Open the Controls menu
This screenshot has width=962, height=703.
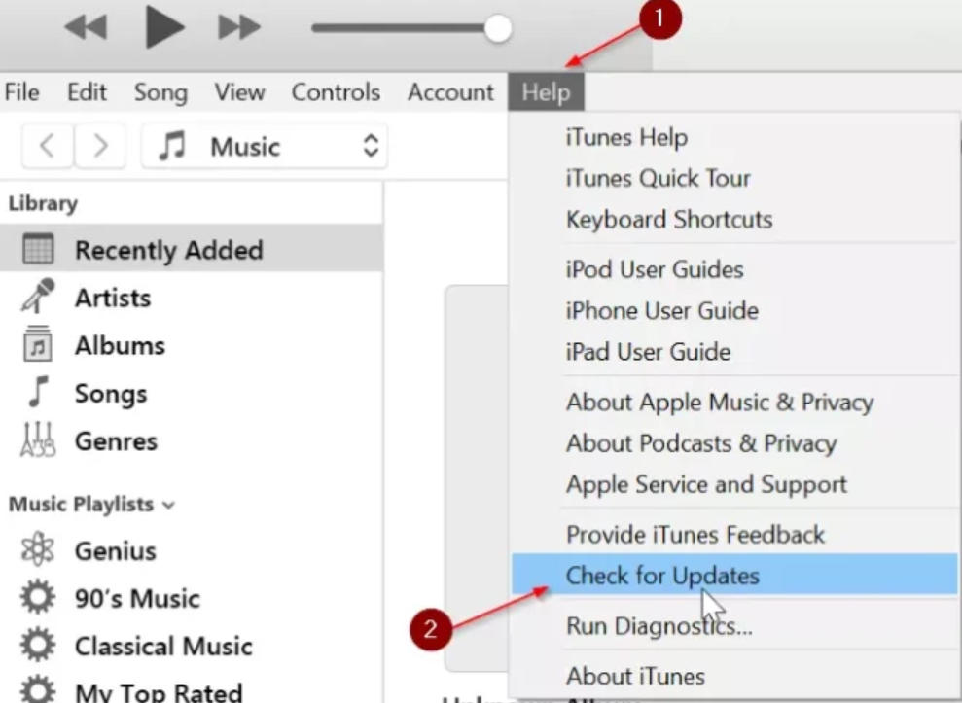tap(335, 92)
